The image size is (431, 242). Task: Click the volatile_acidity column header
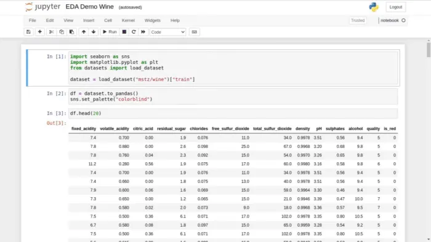click(x=115, y=128)
